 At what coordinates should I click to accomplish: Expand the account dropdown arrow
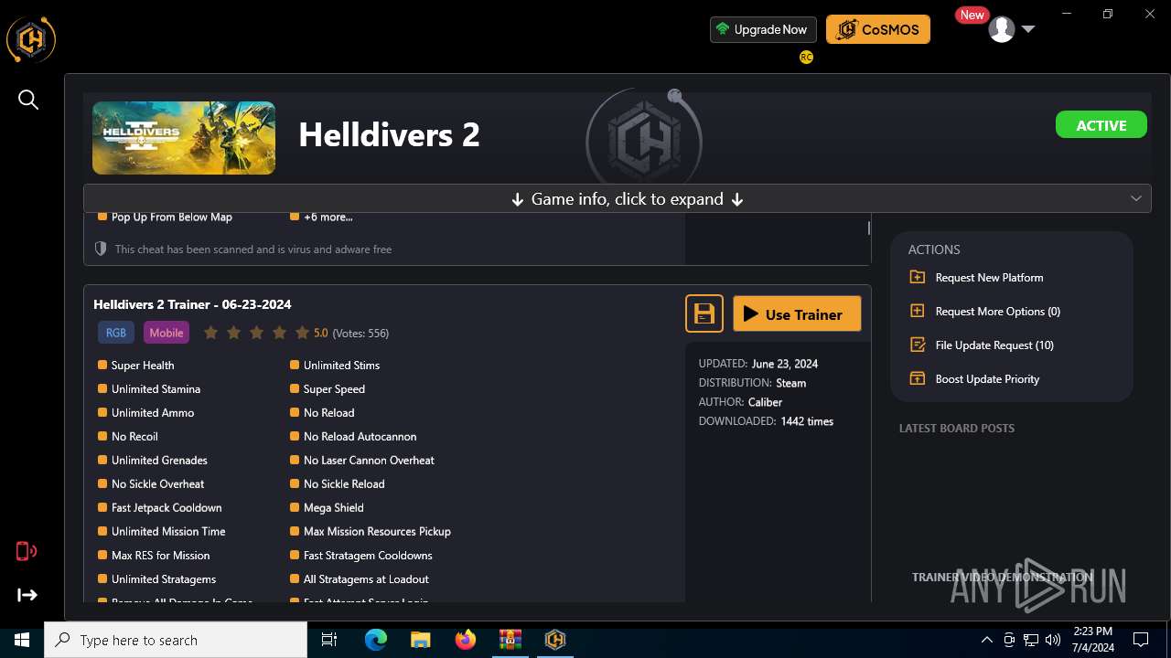[1028, 29]
